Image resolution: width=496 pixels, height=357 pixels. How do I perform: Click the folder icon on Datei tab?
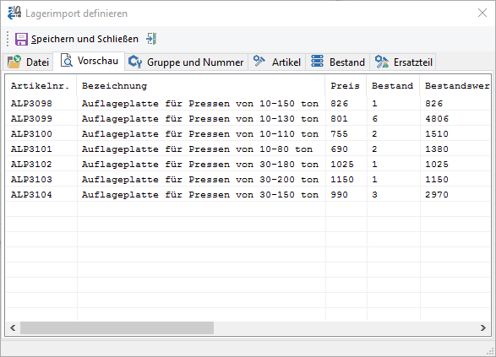(14, 62)
